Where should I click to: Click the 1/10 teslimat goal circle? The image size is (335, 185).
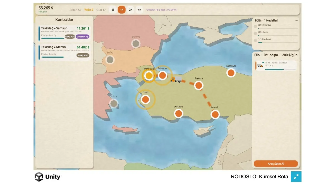coord(255,40)
